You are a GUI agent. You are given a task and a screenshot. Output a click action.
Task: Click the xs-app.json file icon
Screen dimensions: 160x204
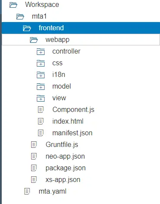point(34,180)
